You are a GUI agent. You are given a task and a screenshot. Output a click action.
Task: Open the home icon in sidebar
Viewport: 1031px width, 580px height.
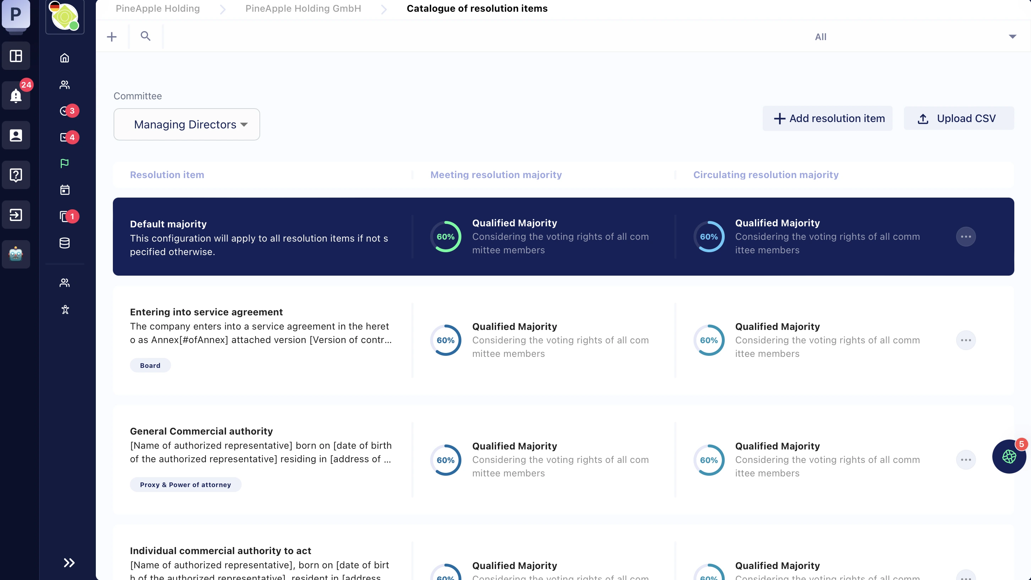(x=65, y=58)
